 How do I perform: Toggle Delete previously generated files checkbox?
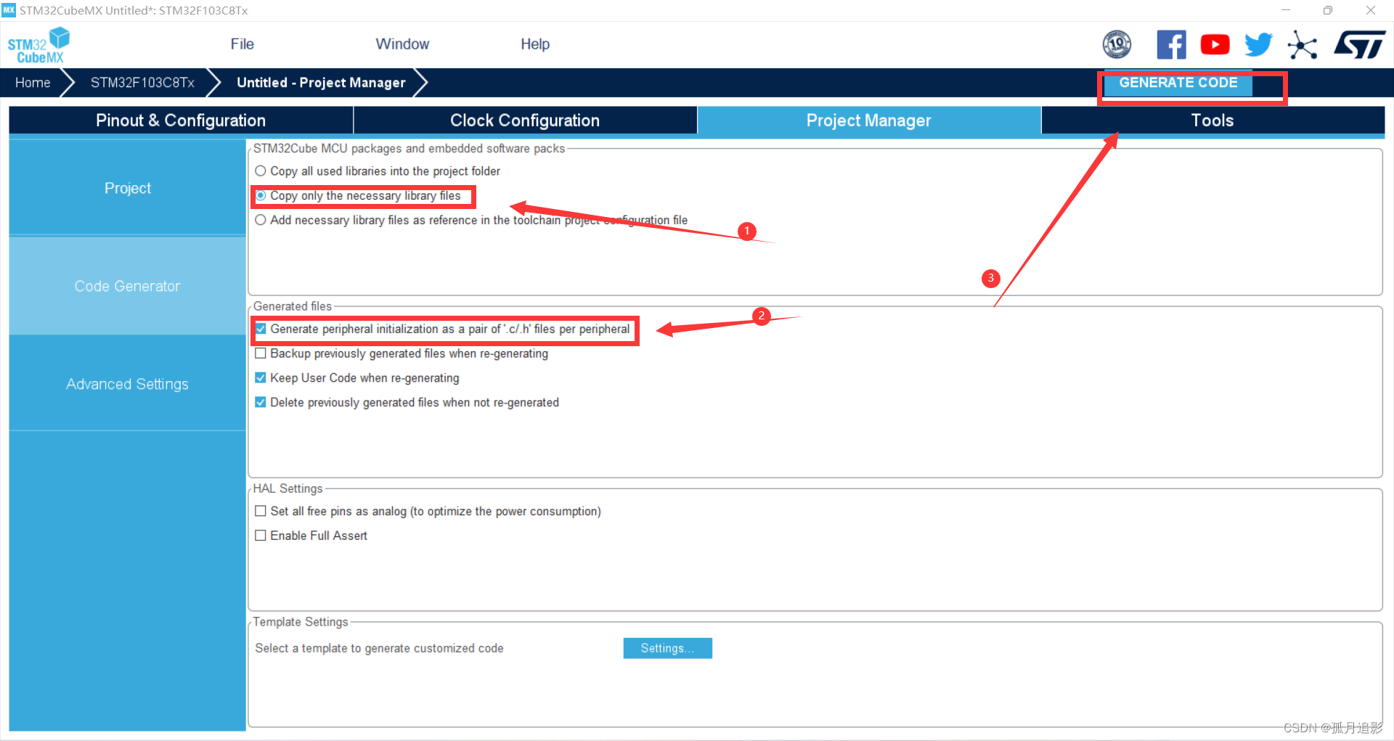tap(261, 402)
